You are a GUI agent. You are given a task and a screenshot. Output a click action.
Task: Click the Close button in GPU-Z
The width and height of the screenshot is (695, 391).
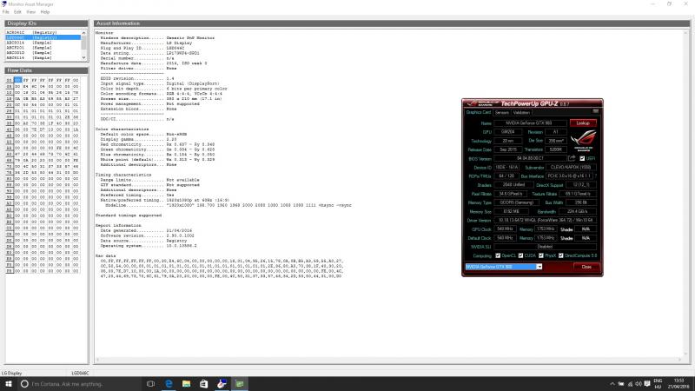click(586, 267)
